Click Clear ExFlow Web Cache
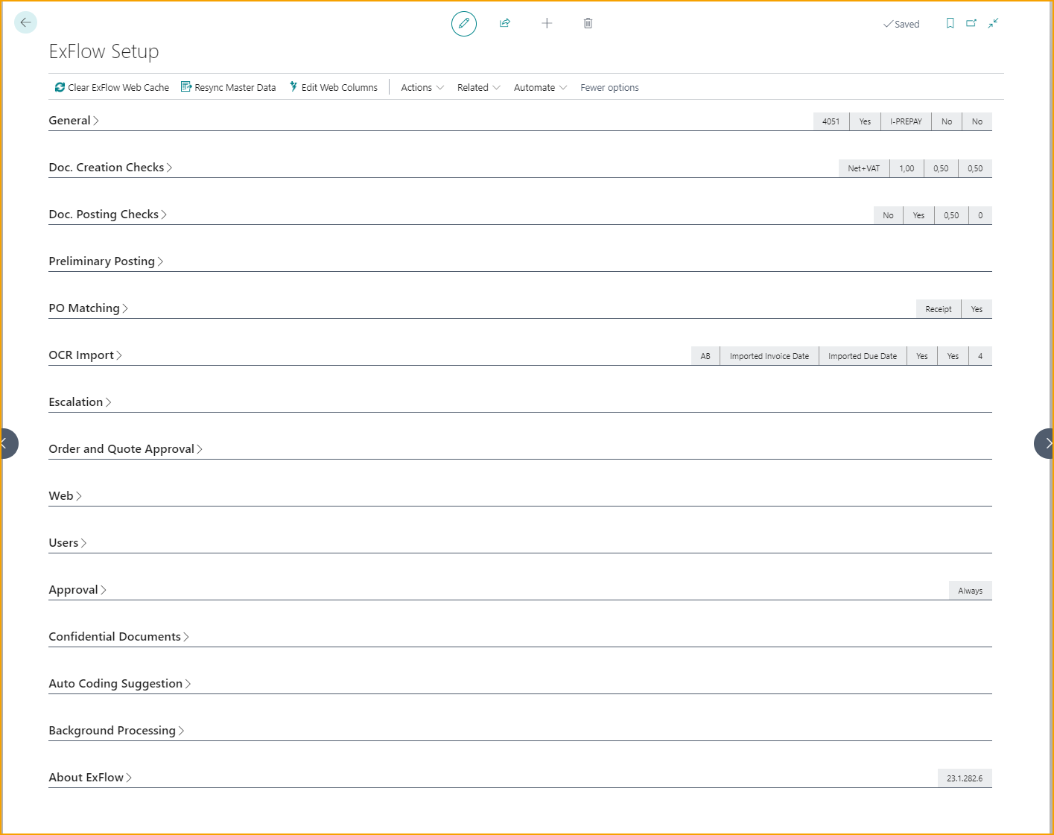1054x835 pixels. (x=112, y=87)
